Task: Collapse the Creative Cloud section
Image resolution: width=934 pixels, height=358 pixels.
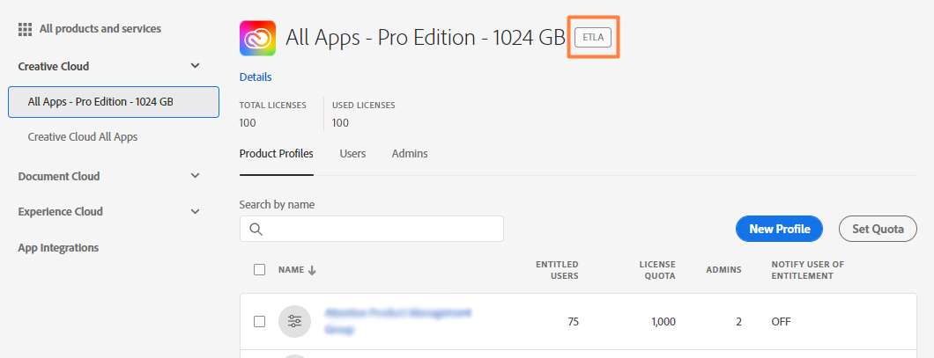Action: point(196,66)
